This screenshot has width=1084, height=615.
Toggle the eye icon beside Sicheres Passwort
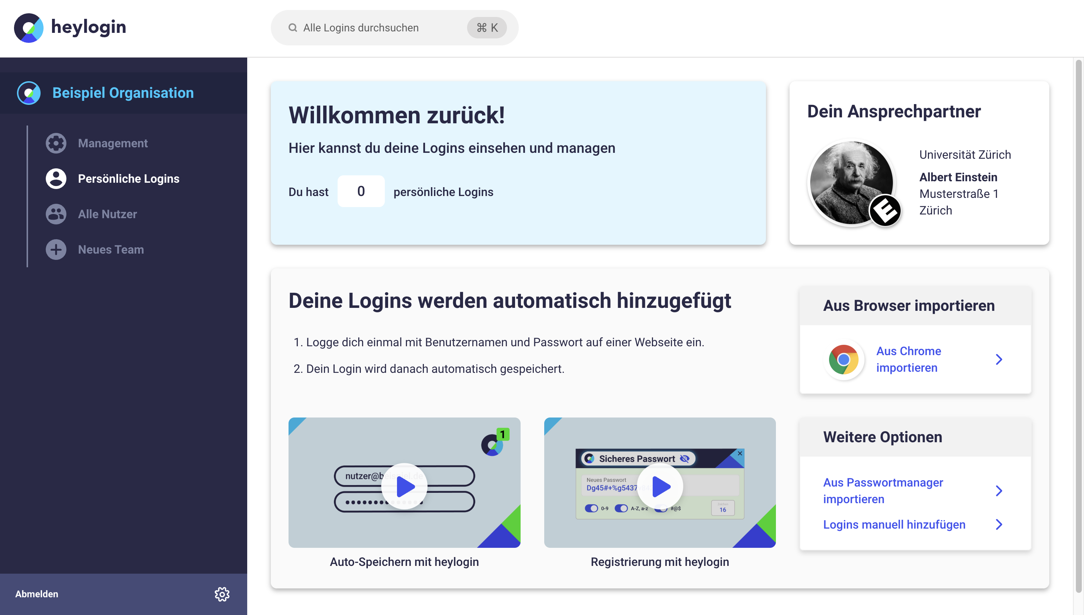pos(684,459)
